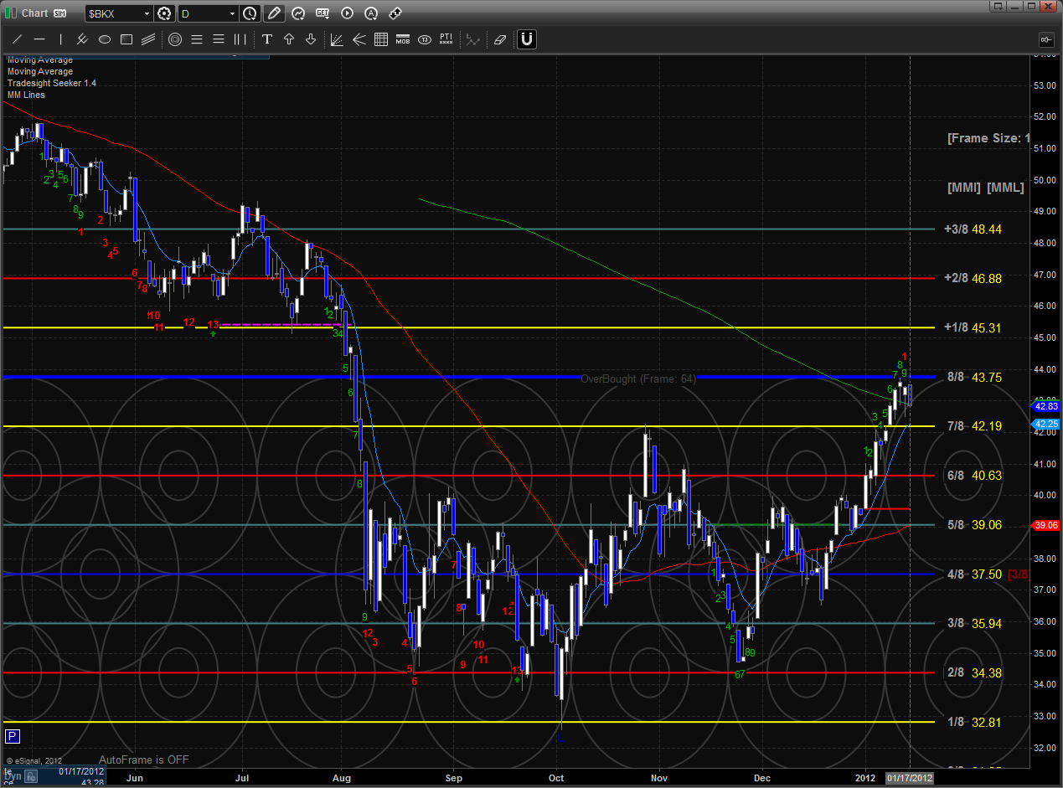Viewport: 1063px width, 788px height.
Task: Open the symbol settings gear menu
Action: tap(164, 13)
